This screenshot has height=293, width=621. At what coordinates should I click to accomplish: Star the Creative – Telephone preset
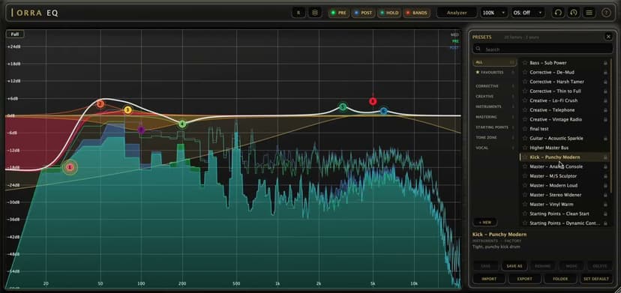(525, 110)
